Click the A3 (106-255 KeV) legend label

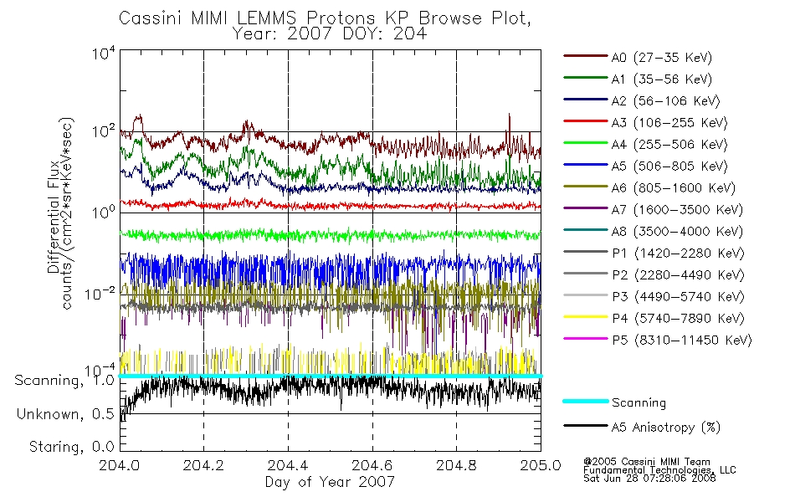point(669,123)
